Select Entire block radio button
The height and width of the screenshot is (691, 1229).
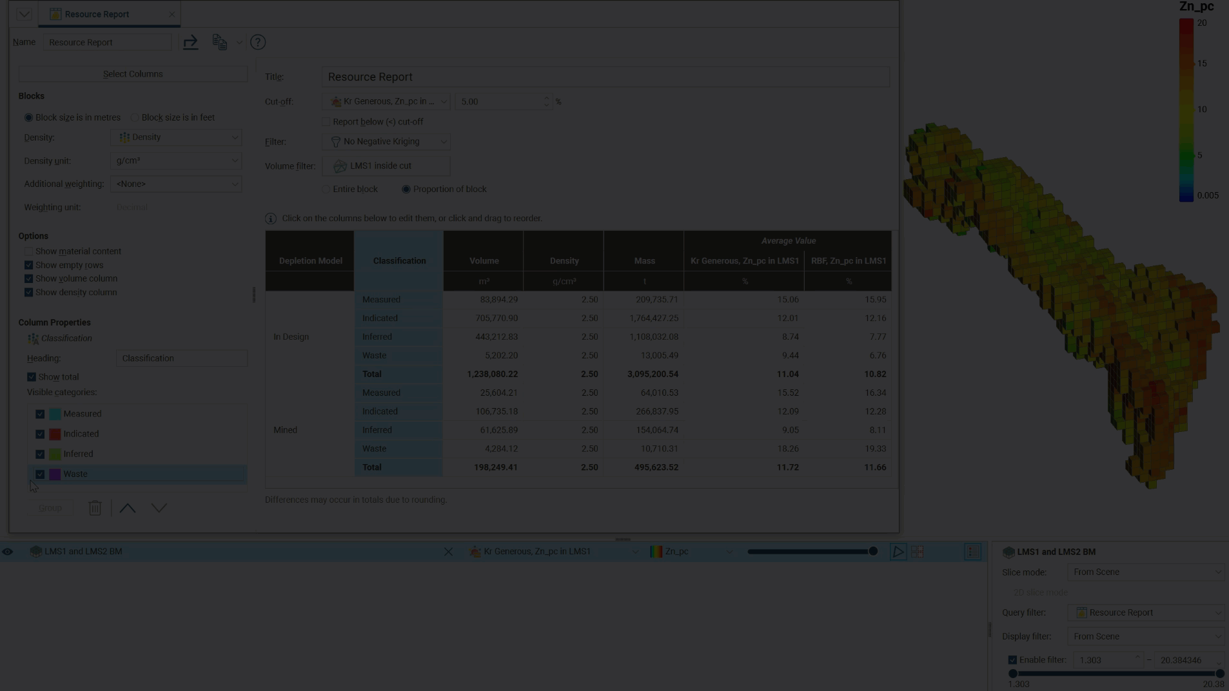click(x=326, y=190)
